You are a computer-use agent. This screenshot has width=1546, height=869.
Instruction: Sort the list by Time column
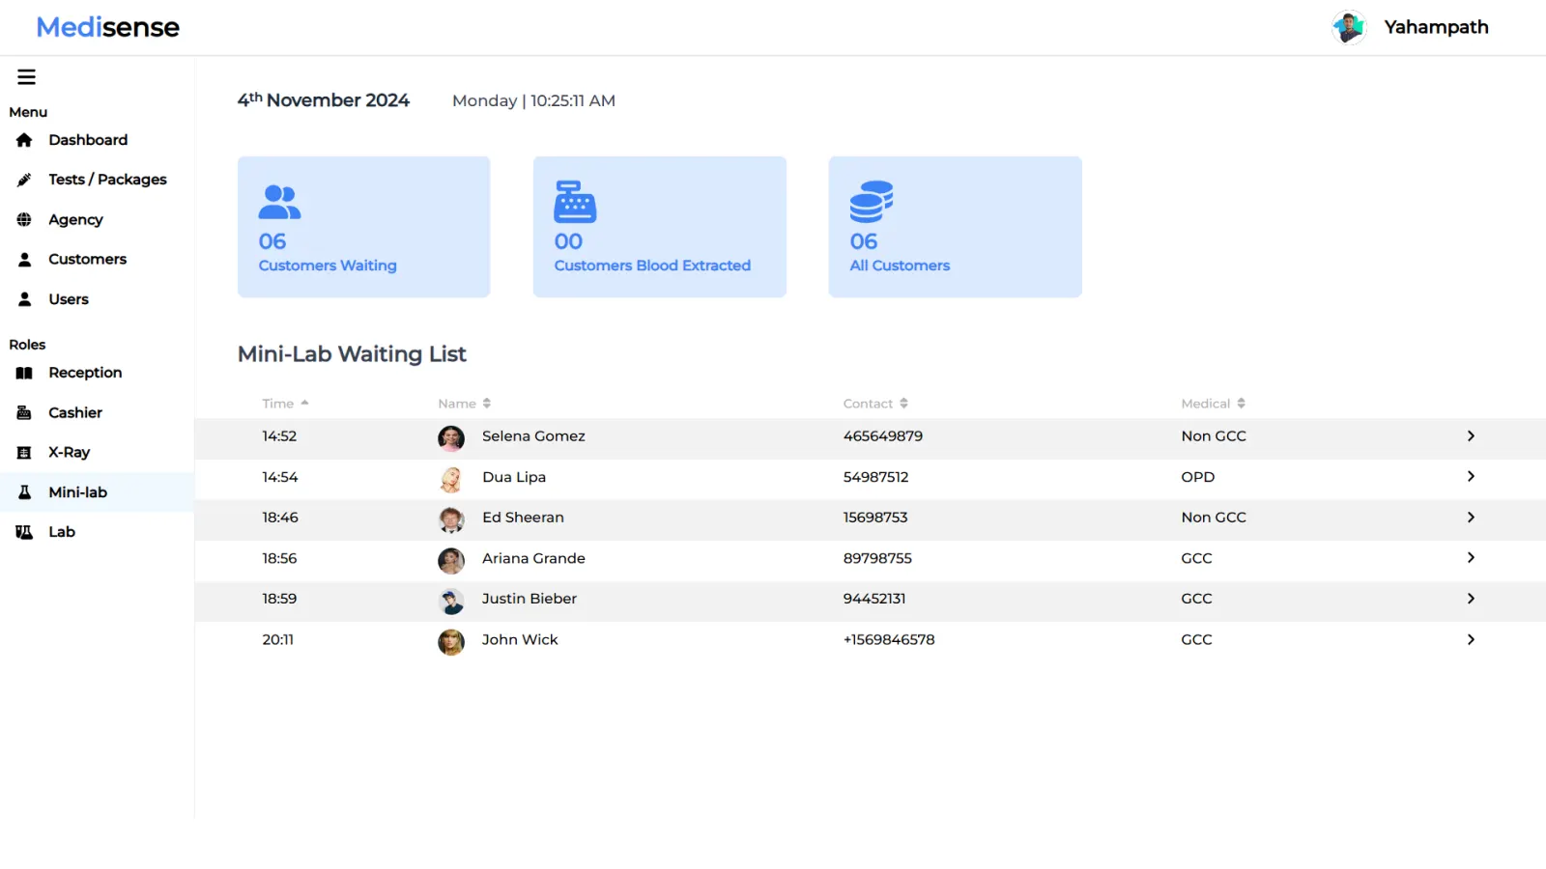[x=285, y=404]
